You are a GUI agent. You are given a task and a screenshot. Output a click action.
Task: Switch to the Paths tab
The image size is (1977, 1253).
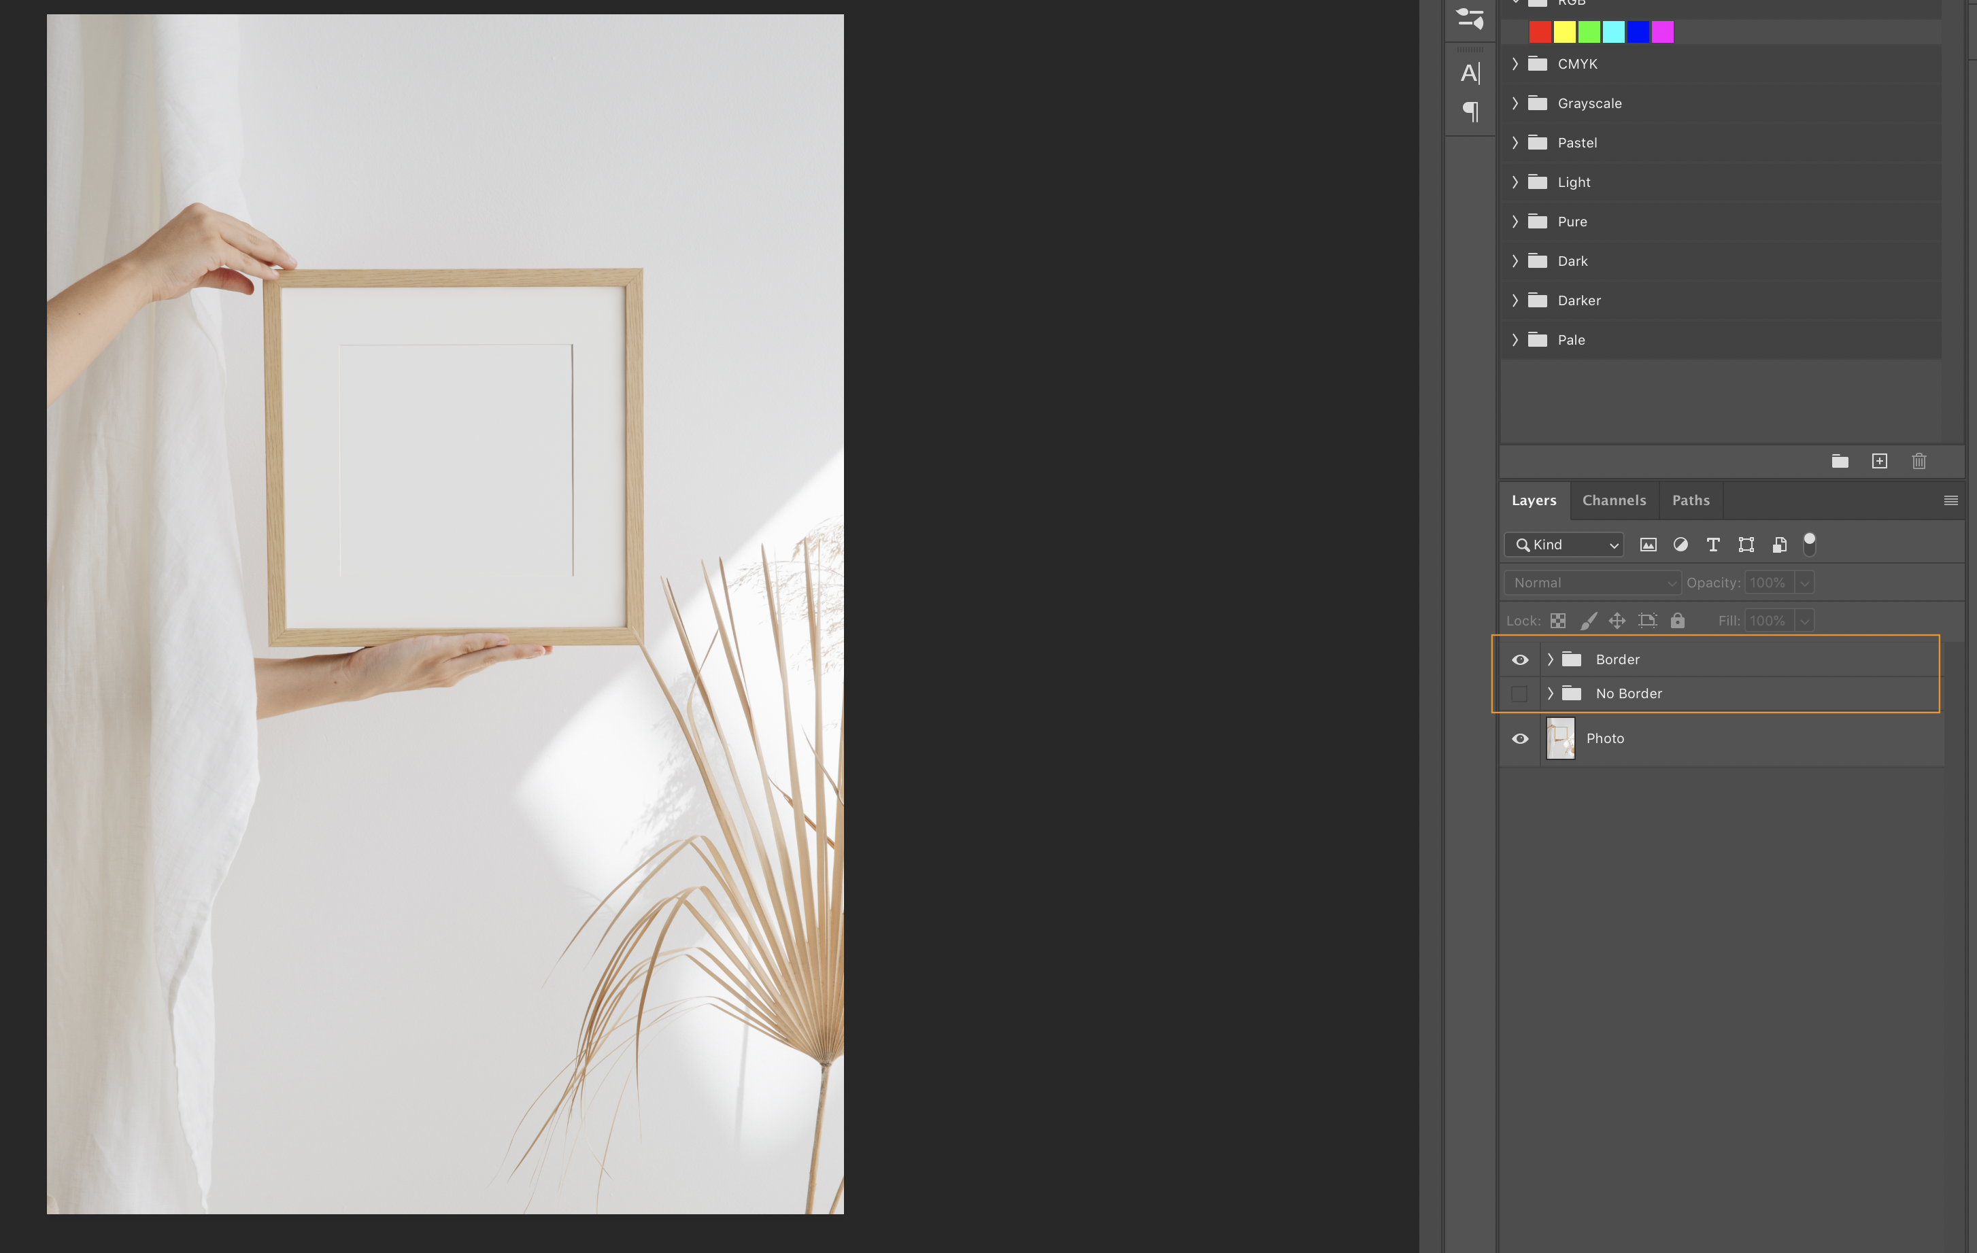point(1691,500)
